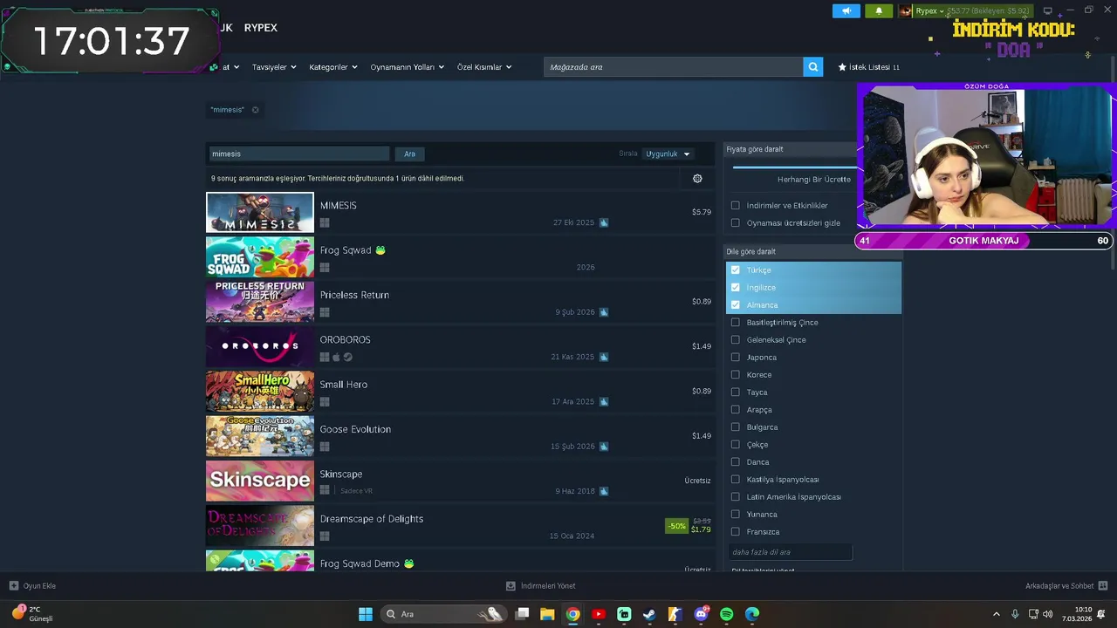Open the Steam announcements megaphone button
Image resolution: width=1117 pixels, height=628 pixels.
point(846,11)
